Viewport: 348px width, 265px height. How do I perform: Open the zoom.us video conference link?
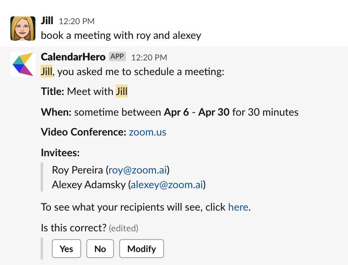pos(148,132)
